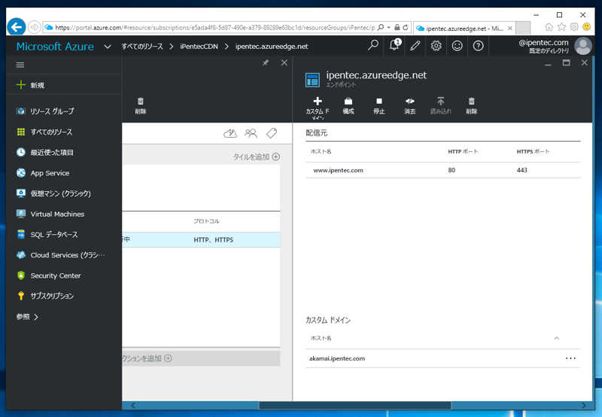Click the ipentec.azureedge.net breadcrumb
602x417 pixels.
tap(272, 47)
